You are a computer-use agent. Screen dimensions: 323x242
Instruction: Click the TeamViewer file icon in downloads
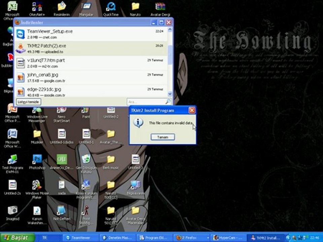[x=21, y=34]
